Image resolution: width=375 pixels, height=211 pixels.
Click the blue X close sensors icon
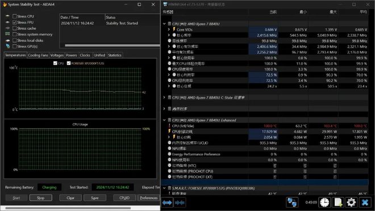pos(365,202)
